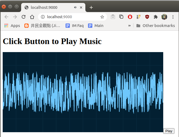Minimize the browser window
Image resolution: width=179 pixels, height=137 pixels.
pyautogui.click(x=10, y=7)
